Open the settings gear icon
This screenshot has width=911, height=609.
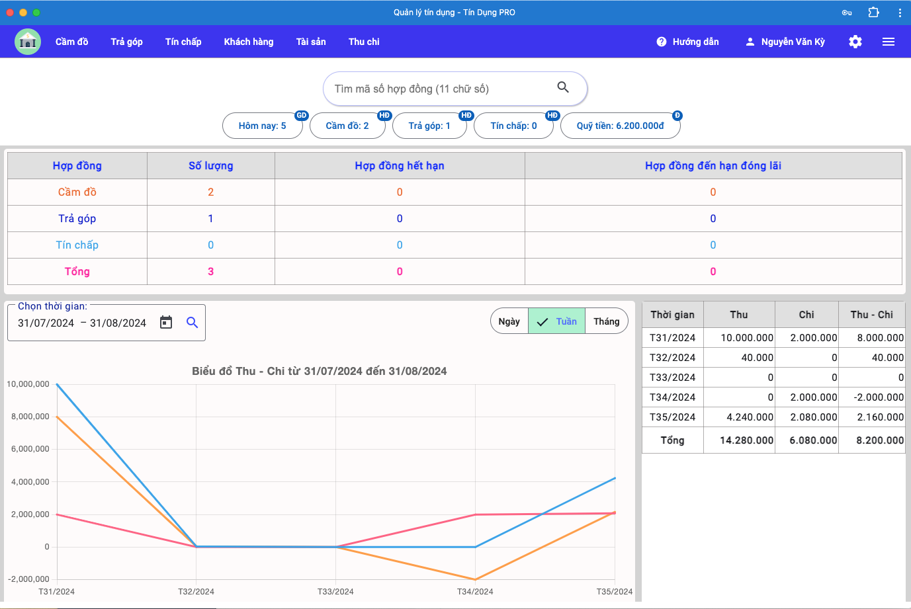855,42
